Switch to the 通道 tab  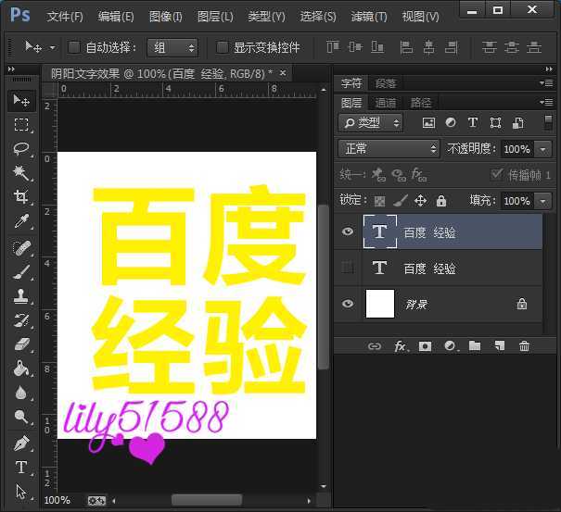(386, 103)
